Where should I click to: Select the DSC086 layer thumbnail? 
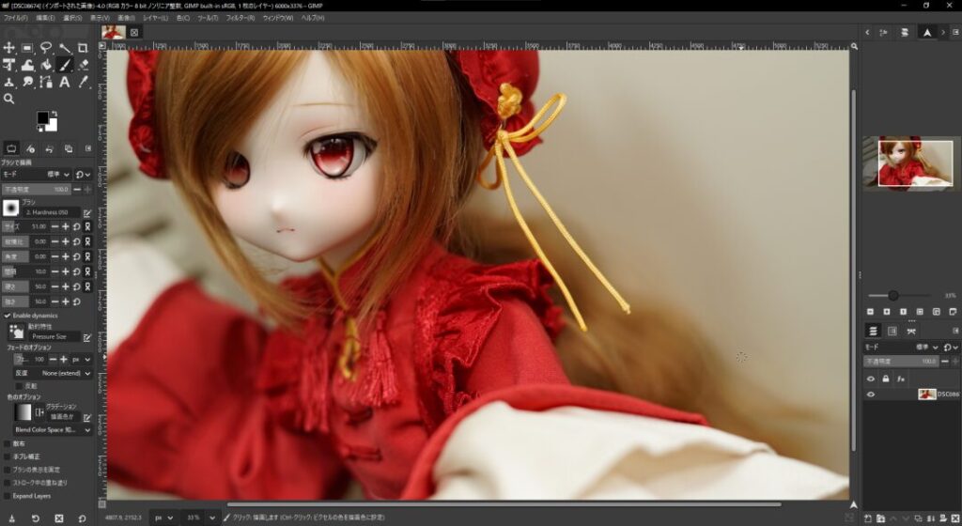(x=926, y=394)
